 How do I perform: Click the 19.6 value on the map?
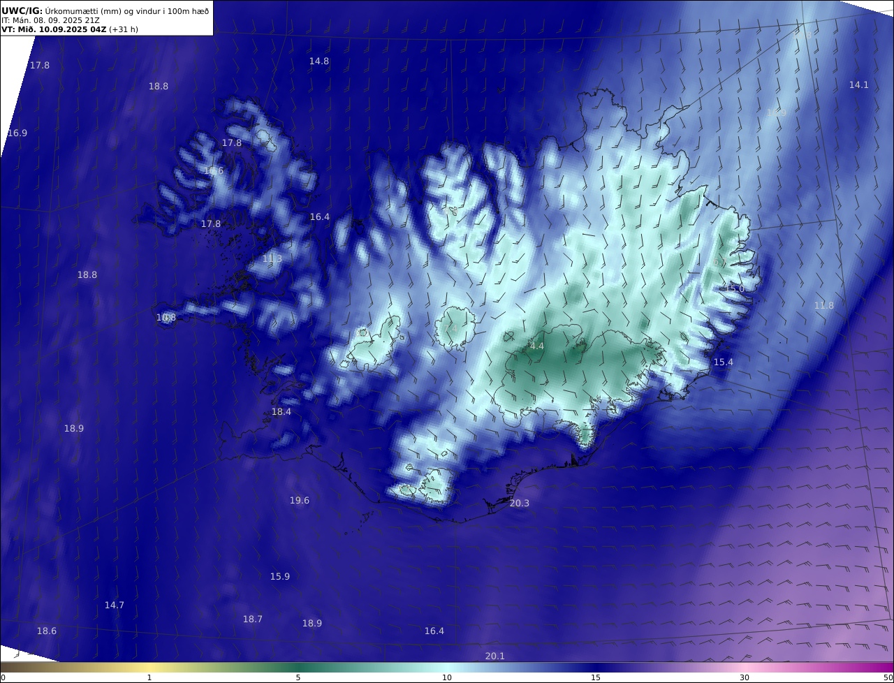click(300, 501)
